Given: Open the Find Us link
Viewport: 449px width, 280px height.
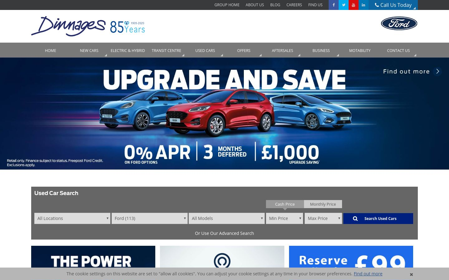Looking at the screenshot, I should pyautogui.click(x=316, y=5).
